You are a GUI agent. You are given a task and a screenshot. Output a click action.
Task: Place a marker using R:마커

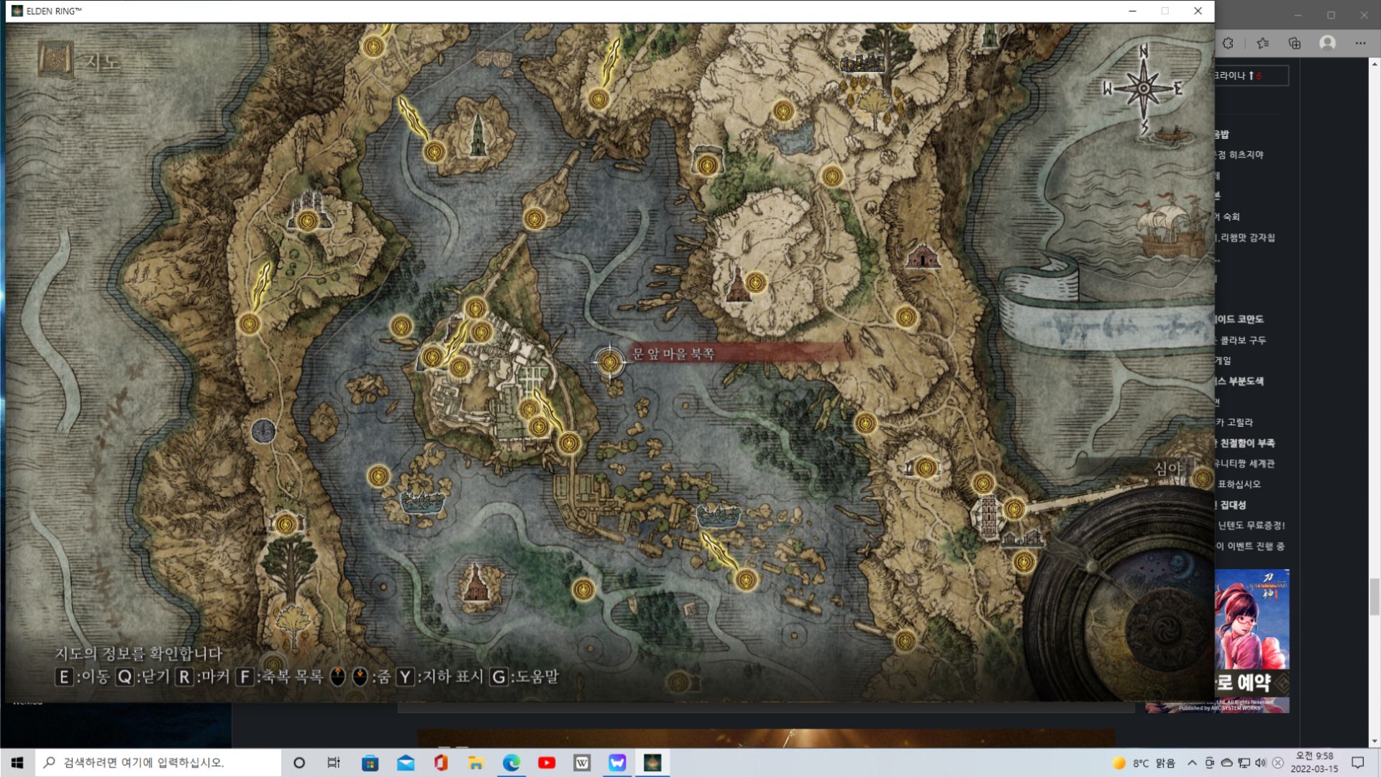203,677
